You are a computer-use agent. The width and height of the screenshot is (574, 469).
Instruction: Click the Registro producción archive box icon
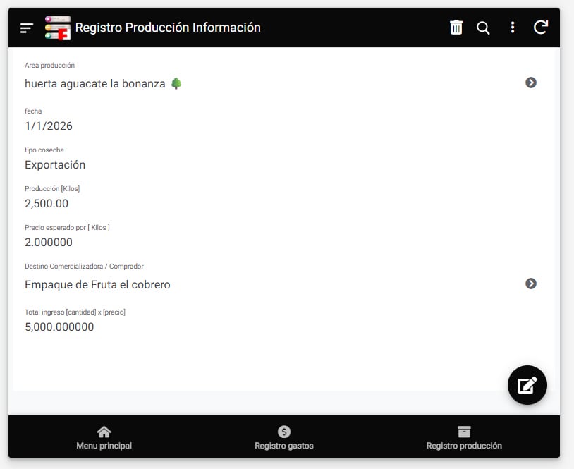click(464, 432)
